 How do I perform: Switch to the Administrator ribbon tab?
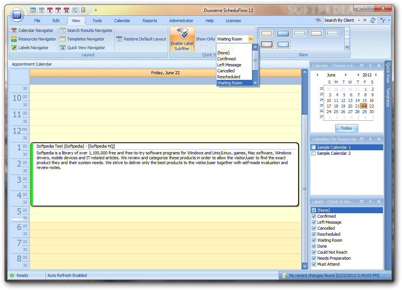tap(181, 21)
